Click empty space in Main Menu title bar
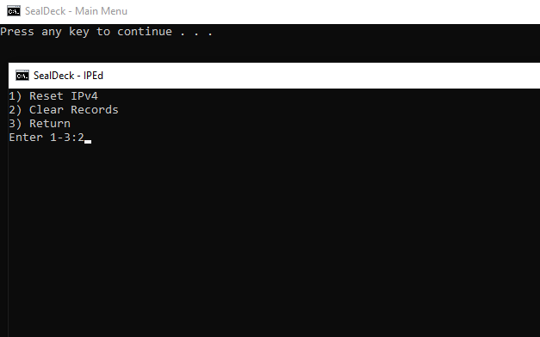Image resolution: width=540 pixels, height=337 pixels. click(331, 11)
